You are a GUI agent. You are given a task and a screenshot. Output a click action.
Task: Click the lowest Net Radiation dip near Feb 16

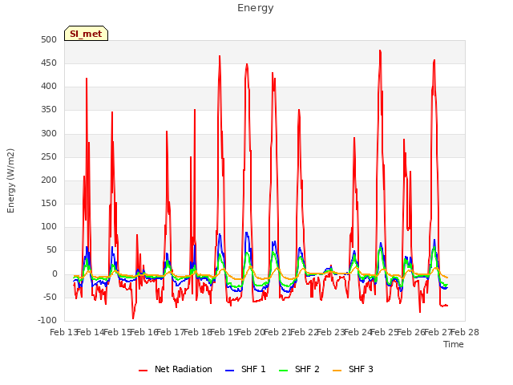point(133,318)
